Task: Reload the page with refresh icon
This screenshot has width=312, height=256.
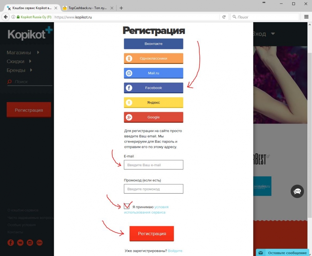Action: [224, 17]
